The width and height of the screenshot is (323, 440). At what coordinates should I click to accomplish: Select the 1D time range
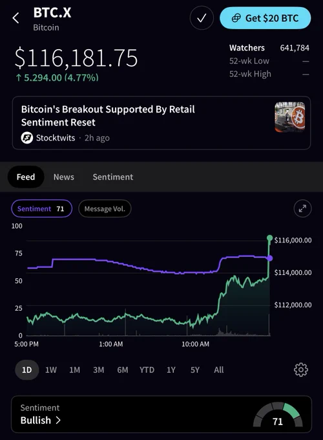(x=27, y=370)
